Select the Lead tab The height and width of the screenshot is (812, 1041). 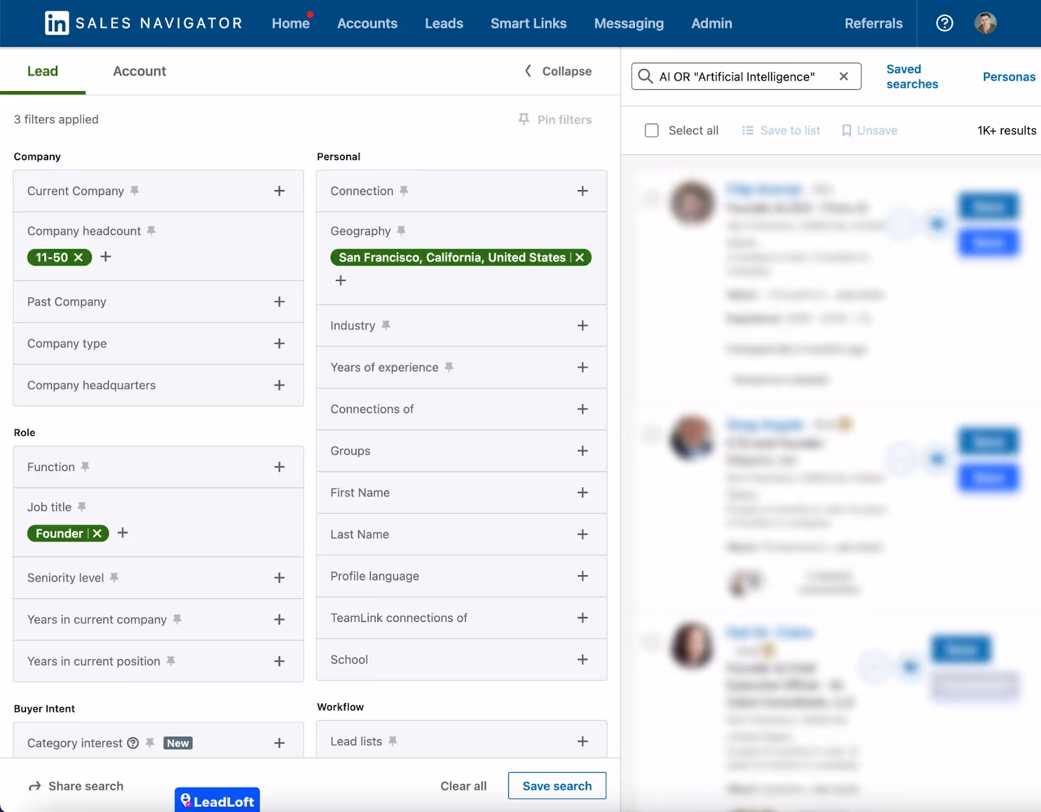[42, 71]
